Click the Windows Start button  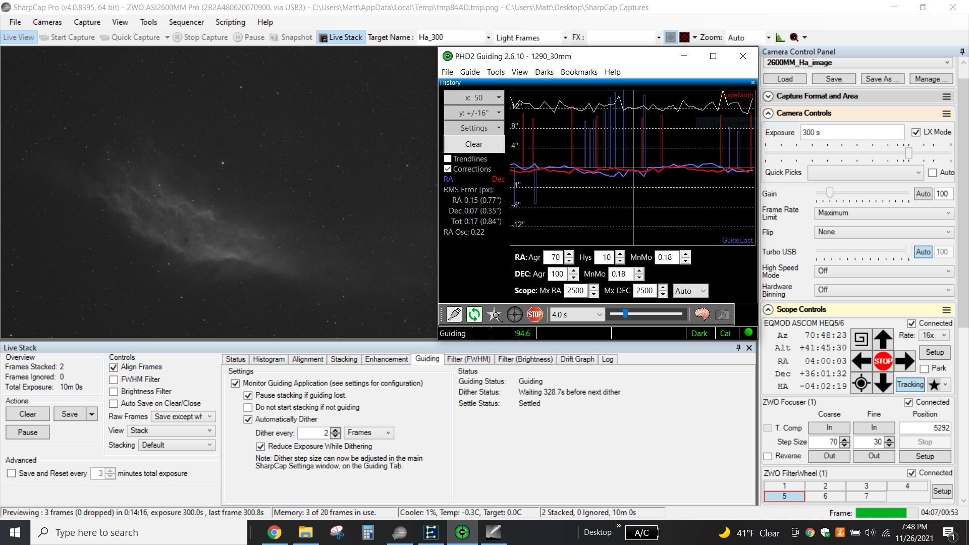[15, 532]
